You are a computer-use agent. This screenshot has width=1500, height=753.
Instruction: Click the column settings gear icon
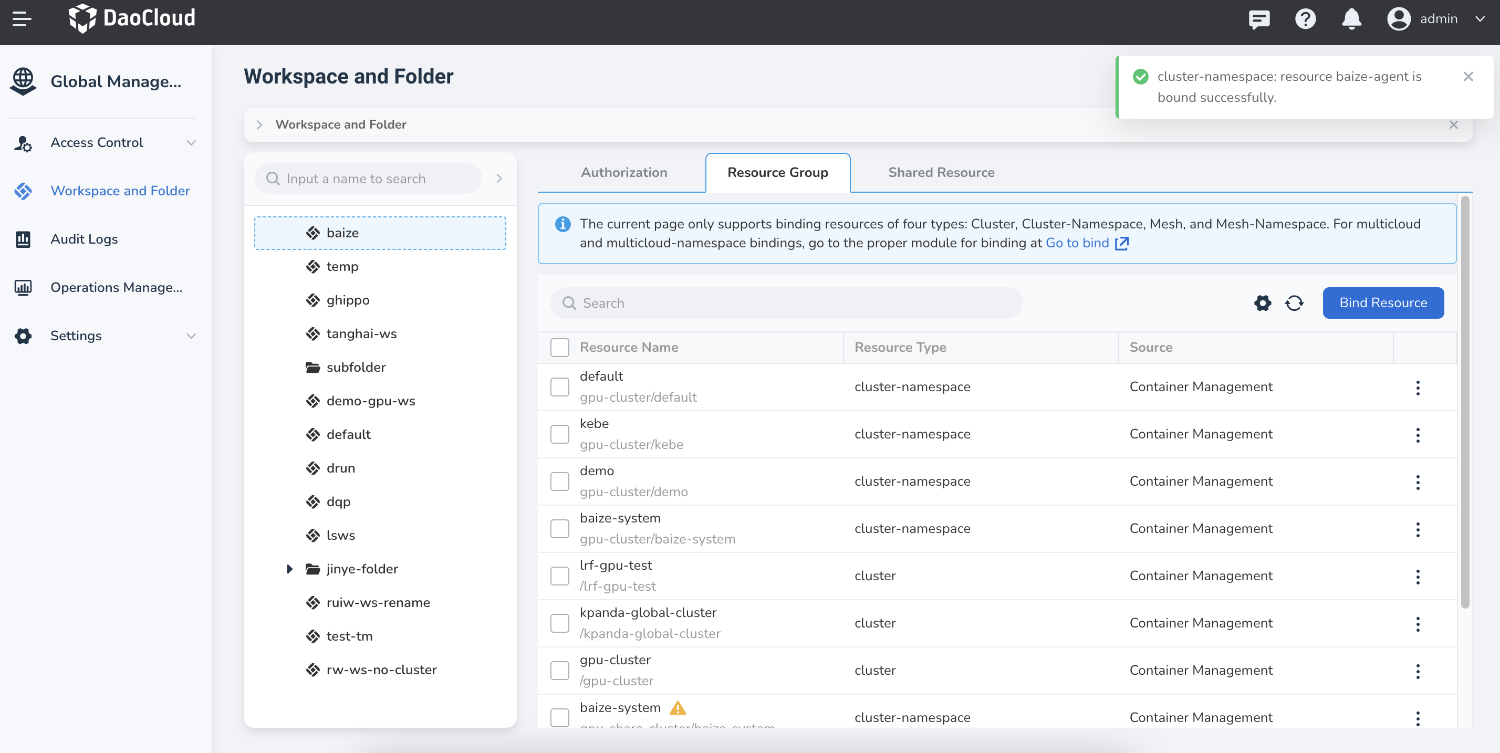tap(1263, 302)
